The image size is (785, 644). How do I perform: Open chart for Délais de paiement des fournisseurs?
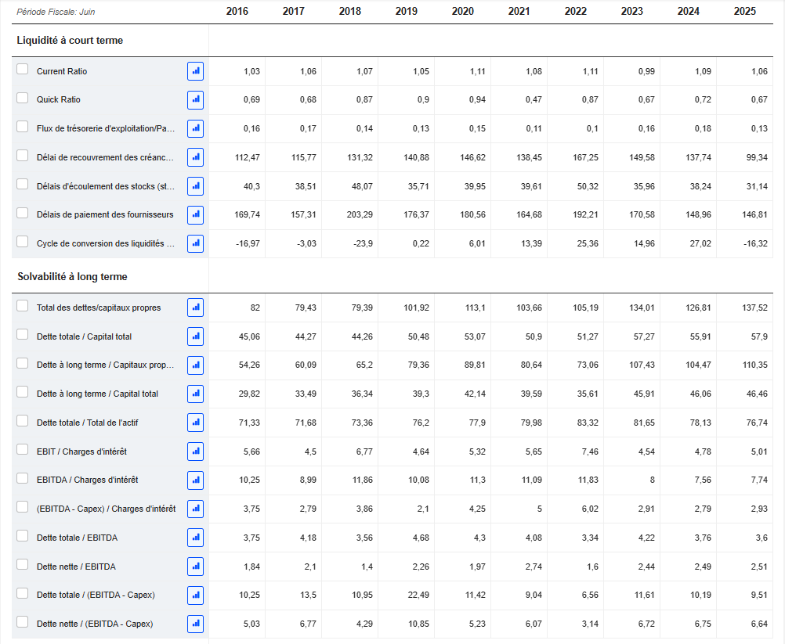click(x=195, y=214)
